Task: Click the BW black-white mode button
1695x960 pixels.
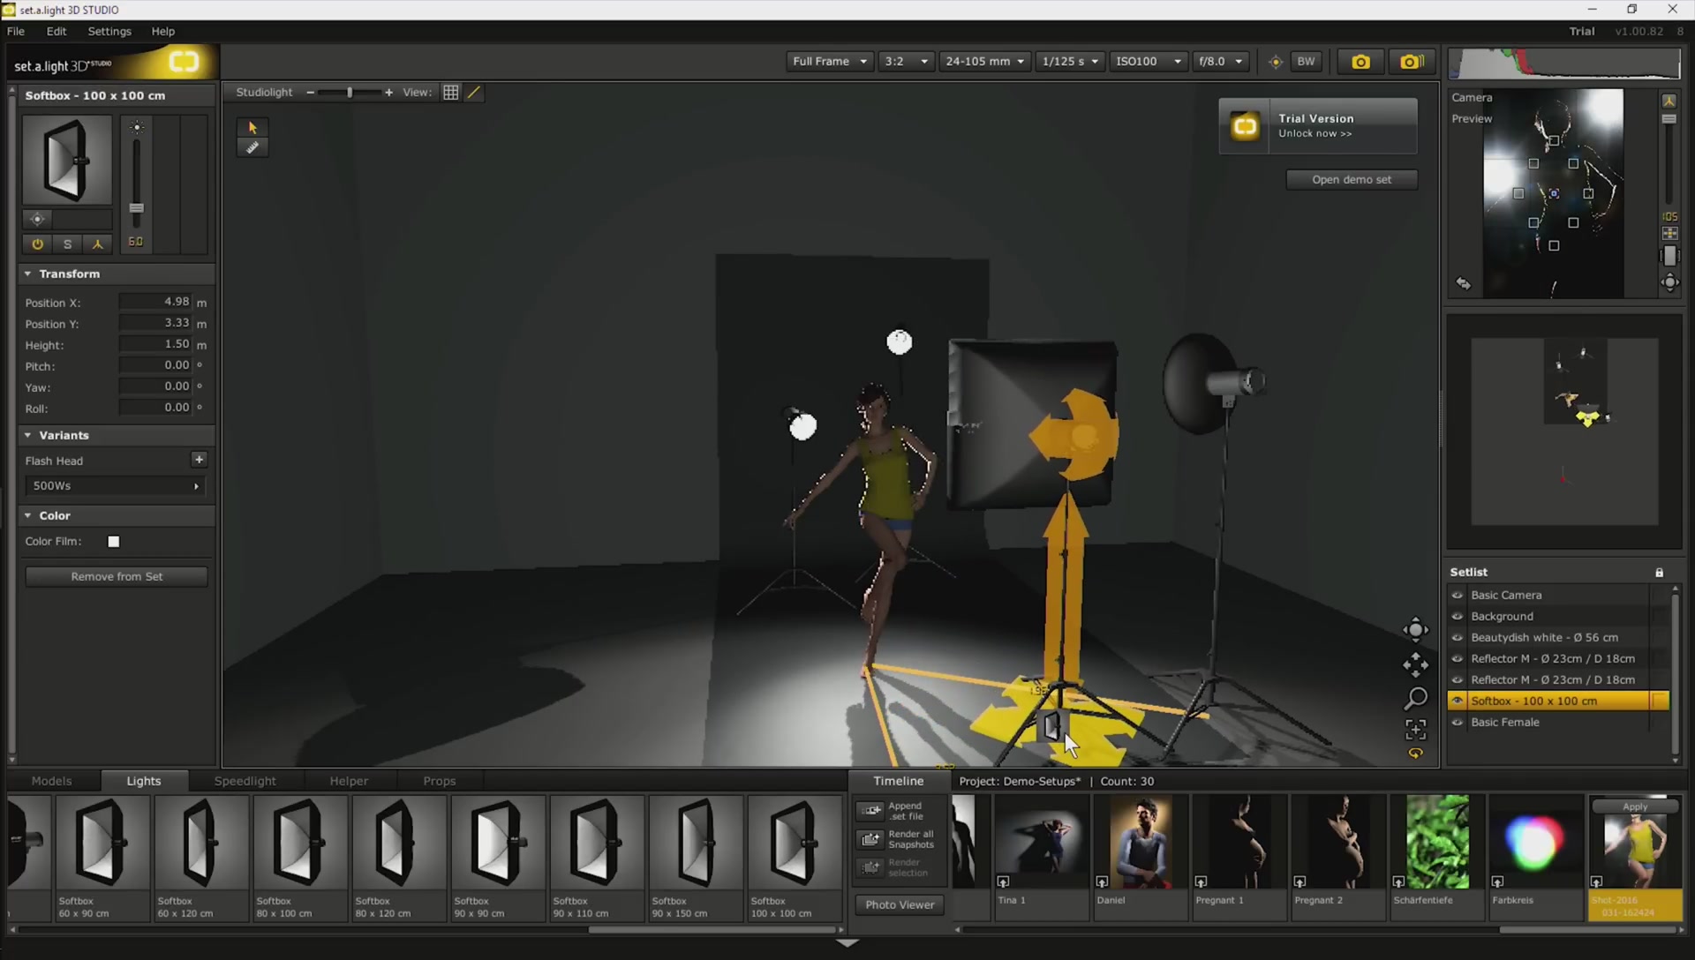Action: (1306, 62)
